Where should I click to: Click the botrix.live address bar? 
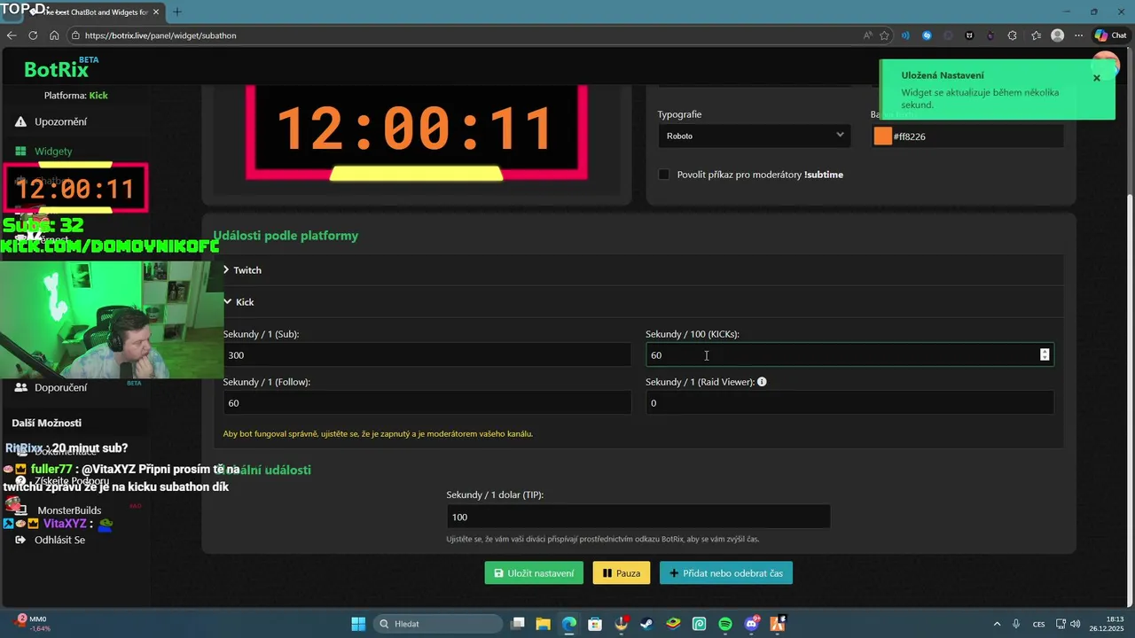(x=461, y=35)
